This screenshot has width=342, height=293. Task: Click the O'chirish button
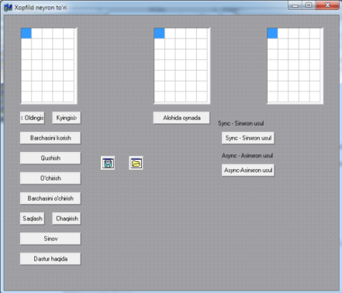tap(50, 178)
